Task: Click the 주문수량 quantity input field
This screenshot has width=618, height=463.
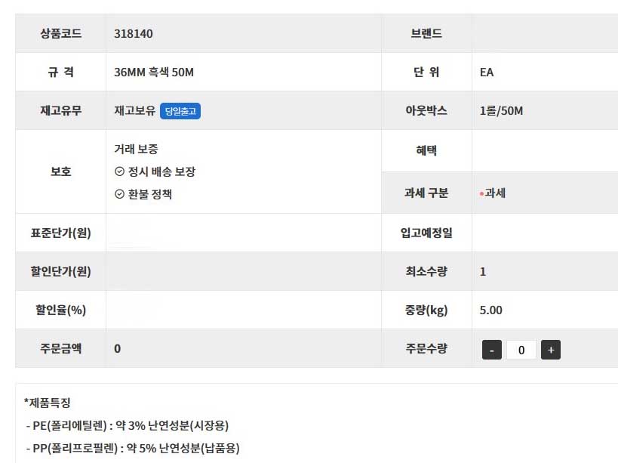Action: 521,350
